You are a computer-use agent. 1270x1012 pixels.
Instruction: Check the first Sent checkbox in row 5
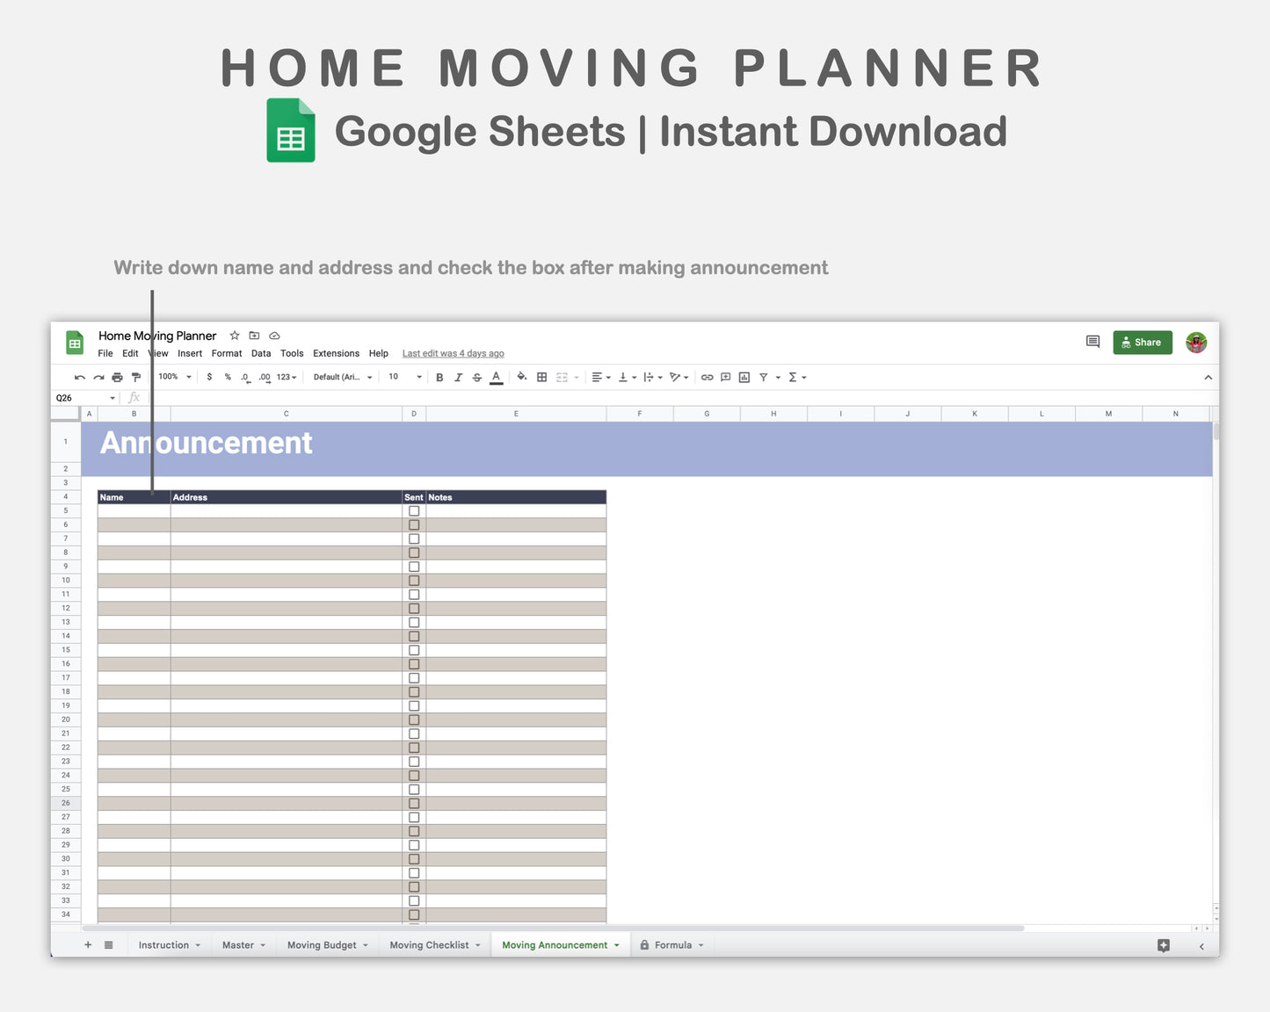[414, 510]
